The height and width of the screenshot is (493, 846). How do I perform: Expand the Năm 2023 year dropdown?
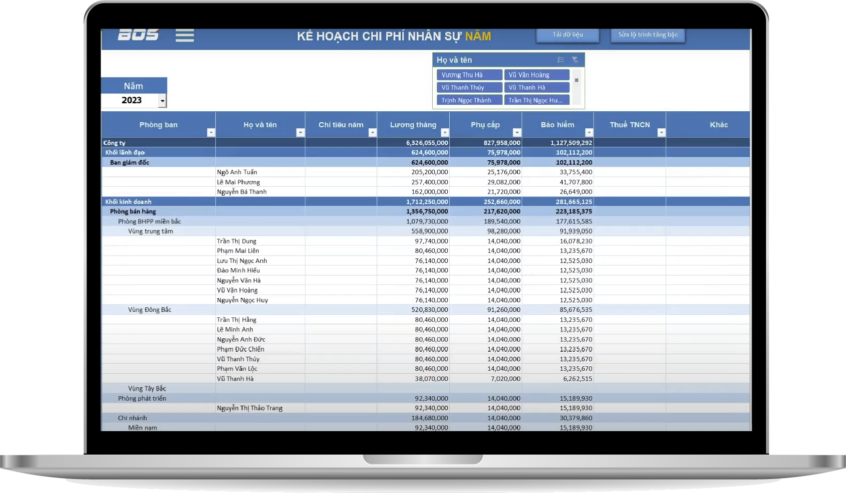tap(162, 101)
